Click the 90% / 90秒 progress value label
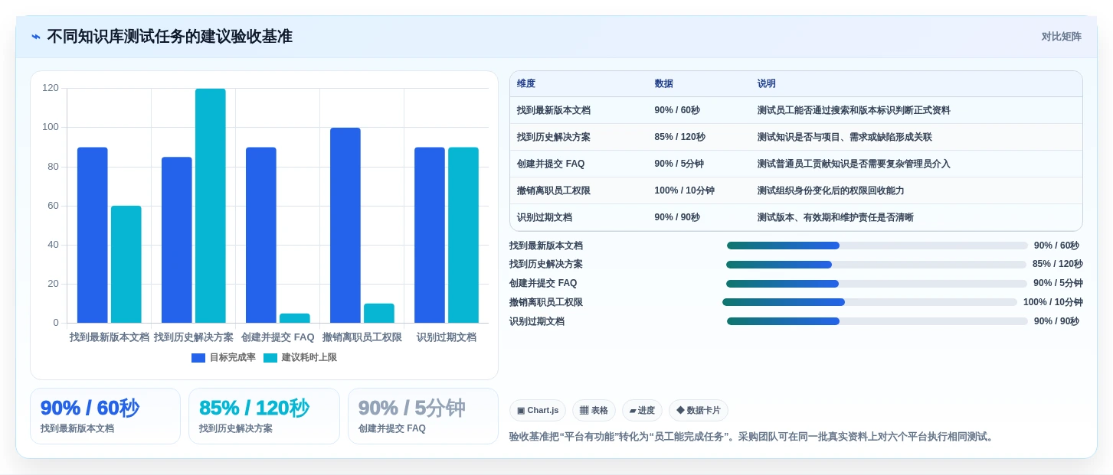Screen dimensions: 1113x475 click(1056, 321)
